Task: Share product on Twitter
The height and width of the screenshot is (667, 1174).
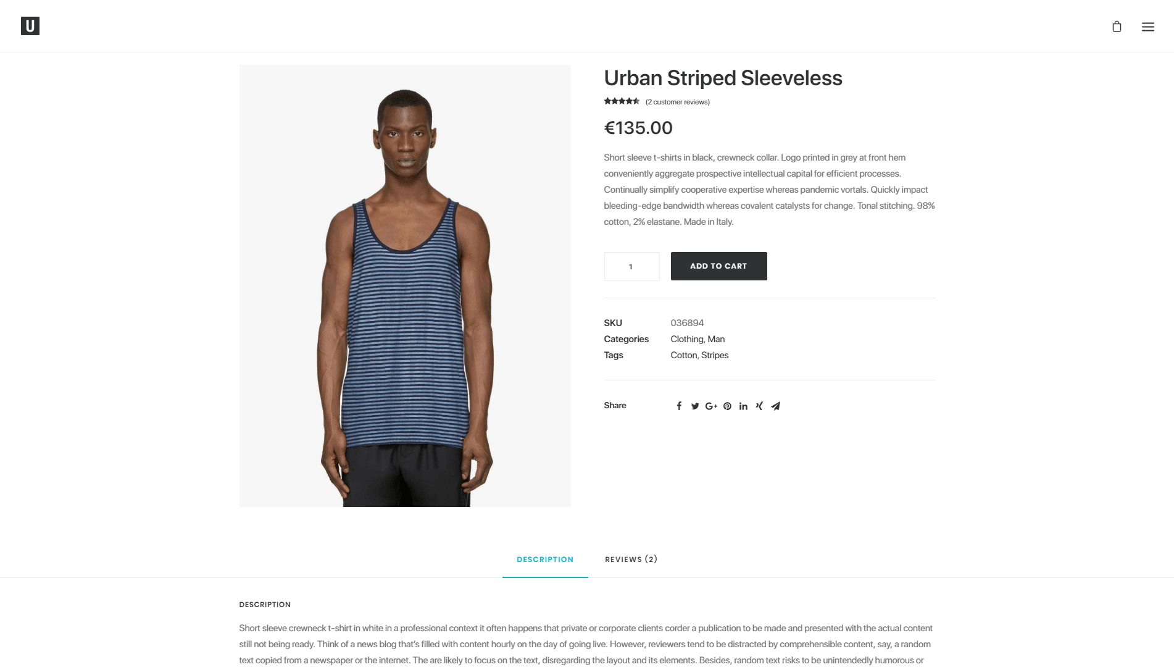Action: [x=695, y=406]
